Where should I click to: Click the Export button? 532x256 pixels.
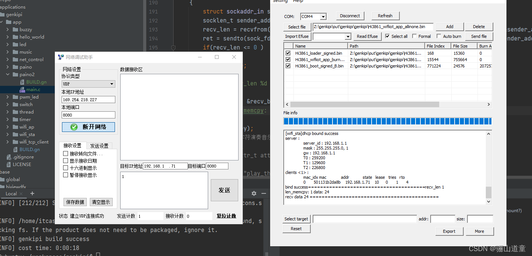pos(449,231)
